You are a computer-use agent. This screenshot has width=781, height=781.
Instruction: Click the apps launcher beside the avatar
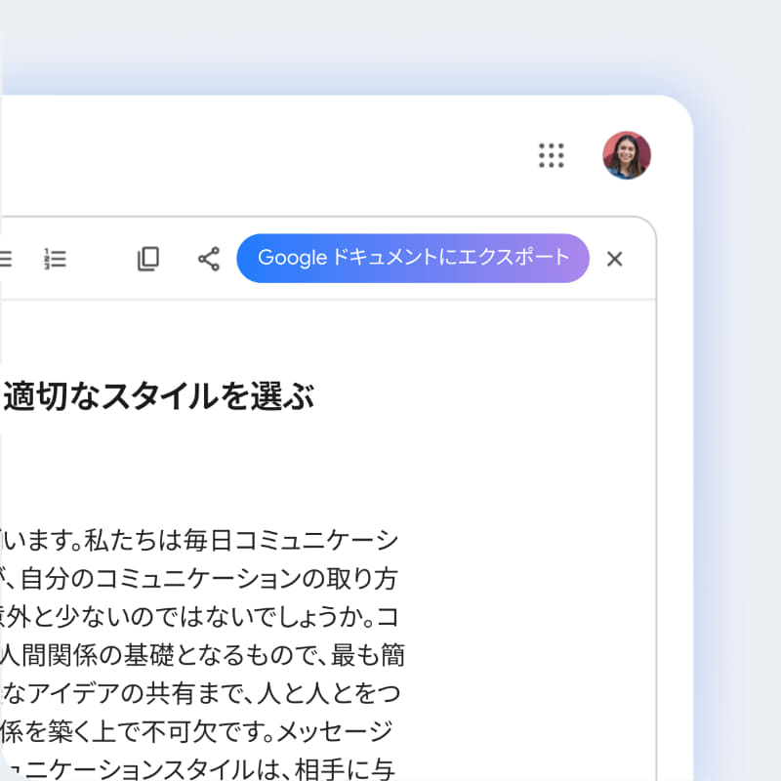553,156
